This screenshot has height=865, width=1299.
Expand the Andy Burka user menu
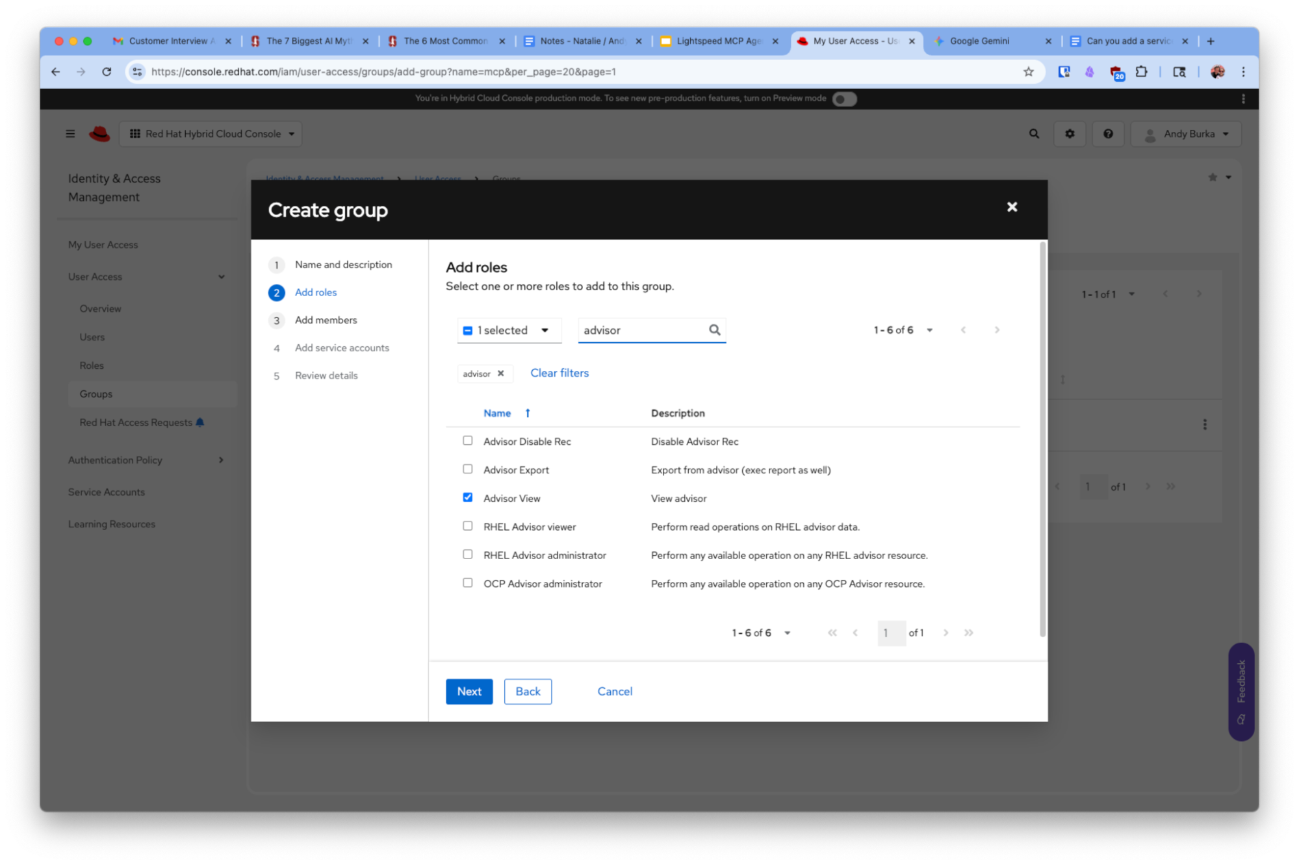click(1187, 134)
